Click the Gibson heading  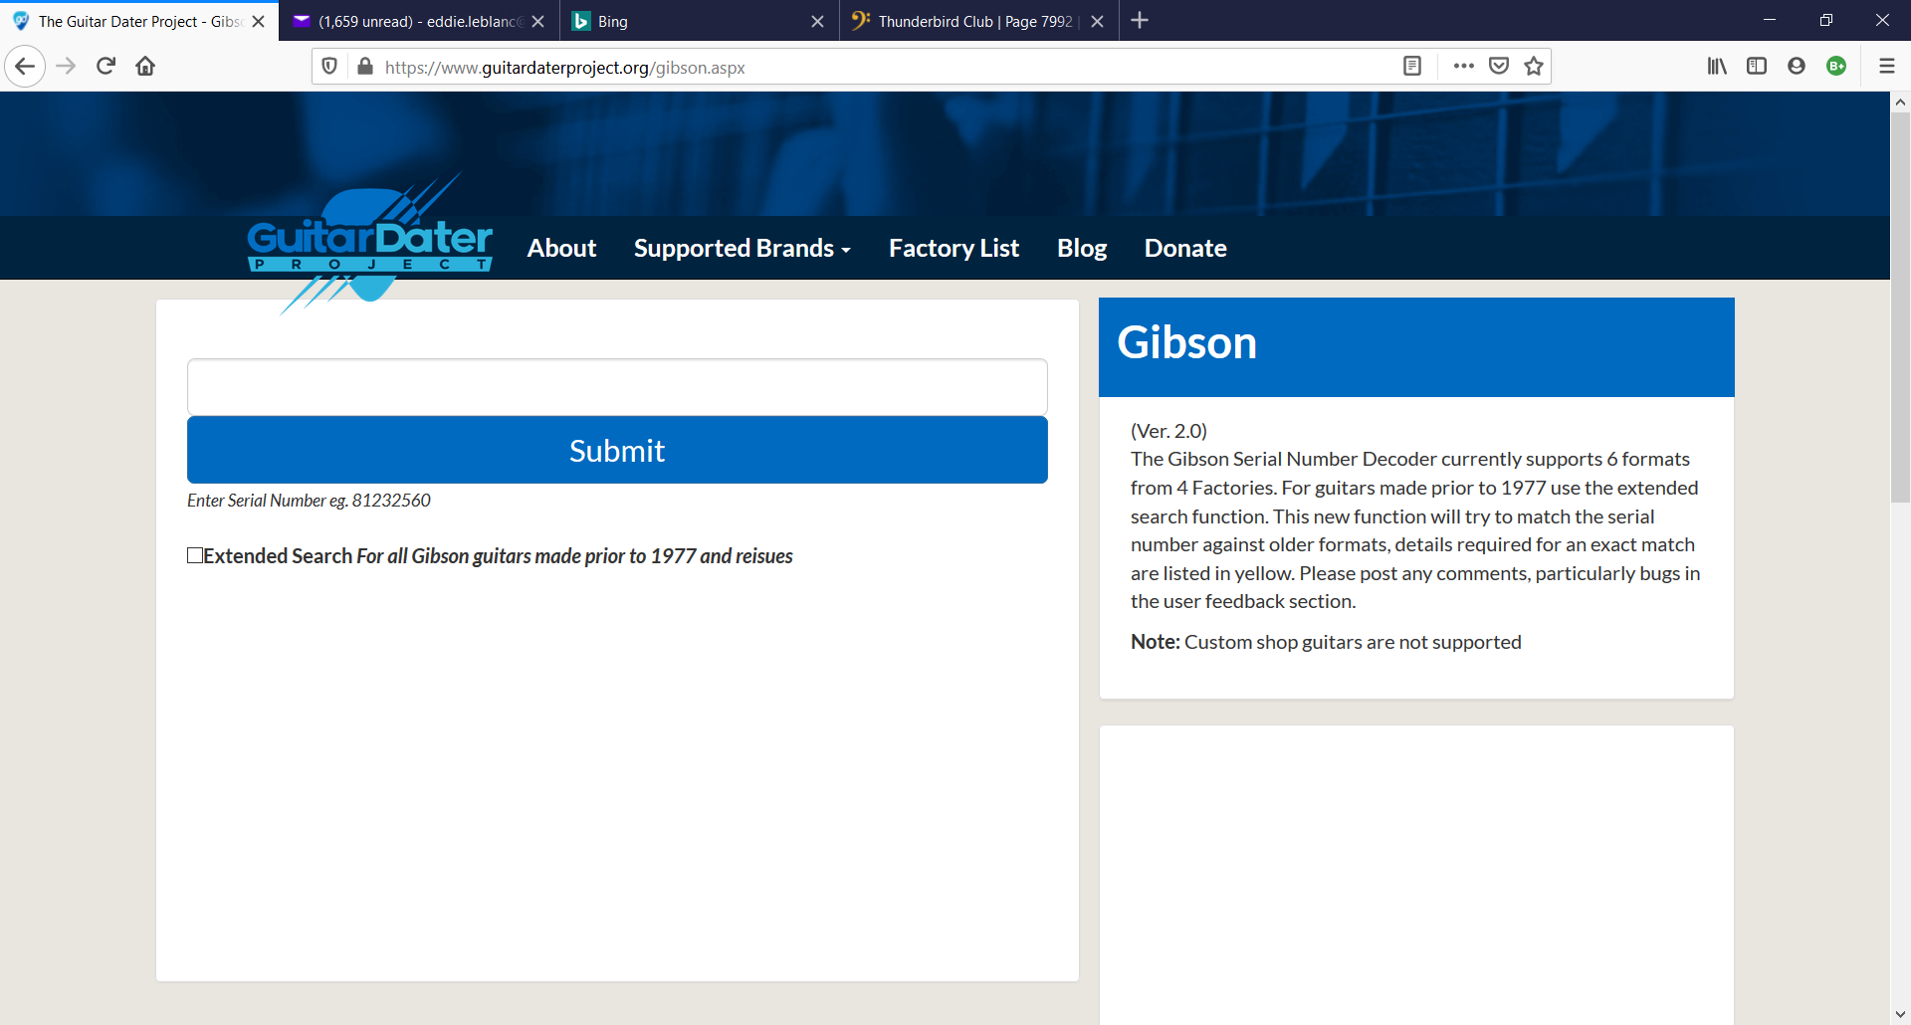pyautogui.click(x=1186, y=342)
